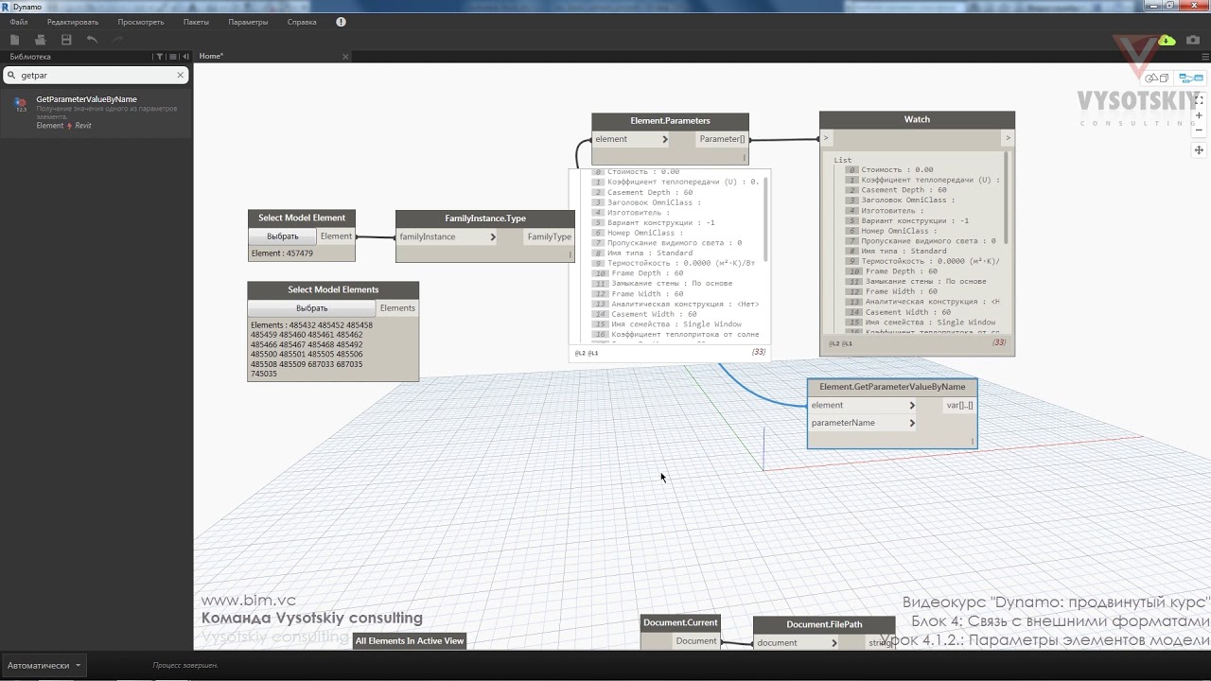Image resolution: width=1211 pixels, height=681 pixels.
Task: Open the Пакеты menu
Action: (197, 22)
